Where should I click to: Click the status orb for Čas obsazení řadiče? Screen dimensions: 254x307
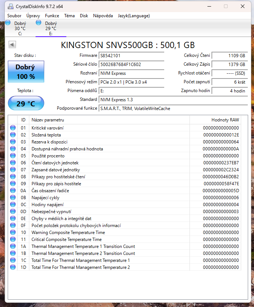coord(13,191)
